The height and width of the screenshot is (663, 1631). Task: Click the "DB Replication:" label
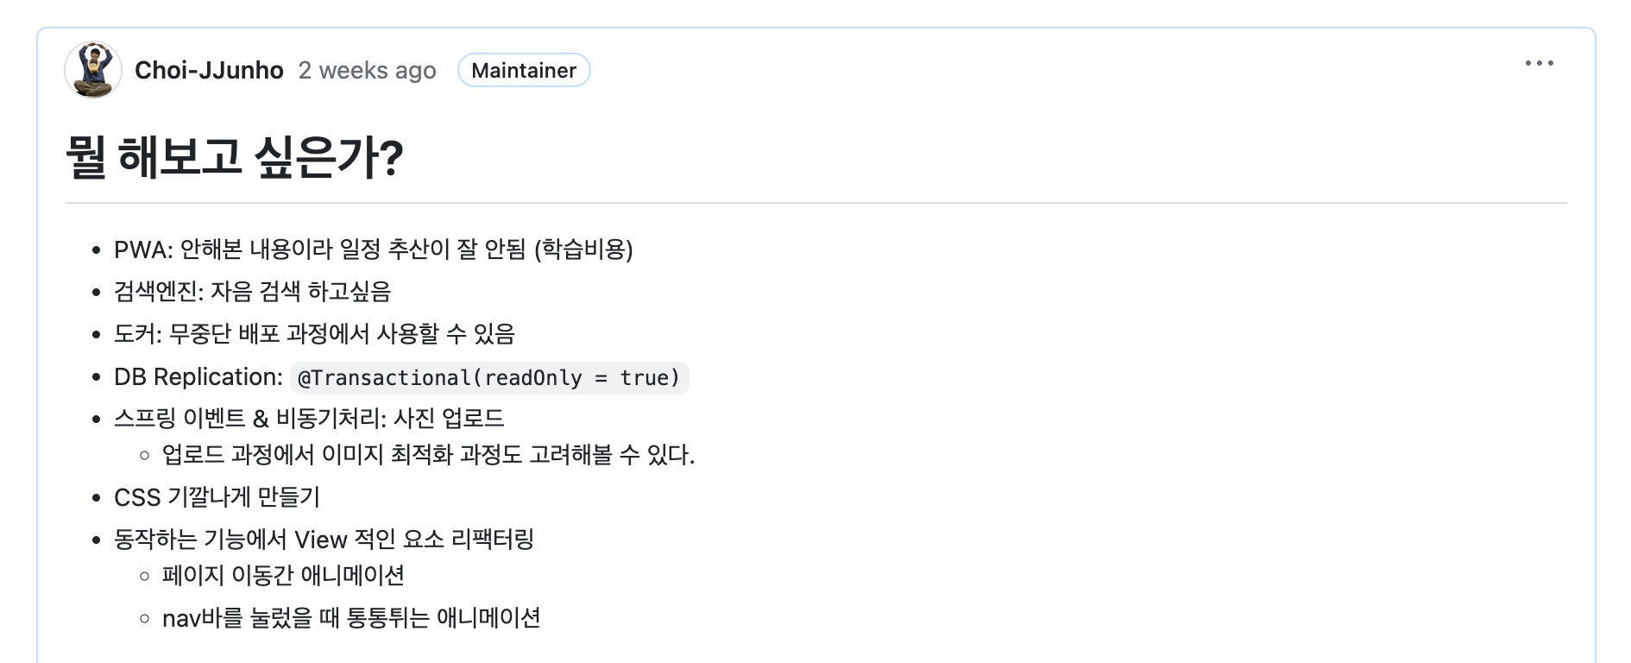198,377
